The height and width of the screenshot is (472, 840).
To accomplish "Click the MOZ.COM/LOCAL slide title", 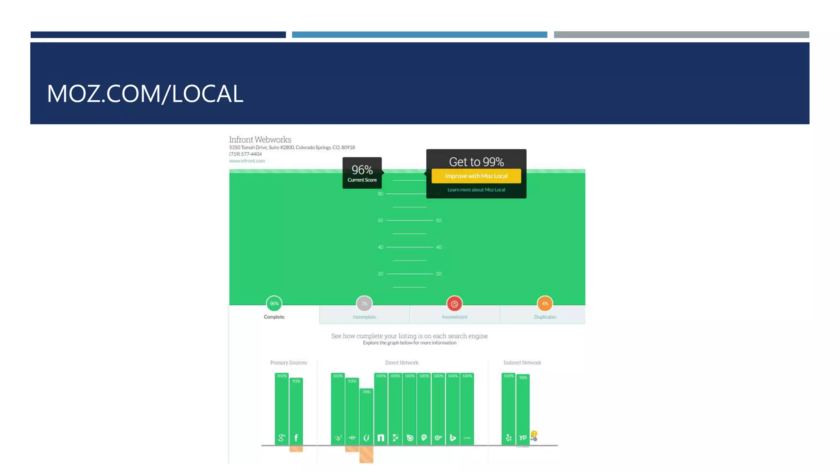I will tap(145, 94).
